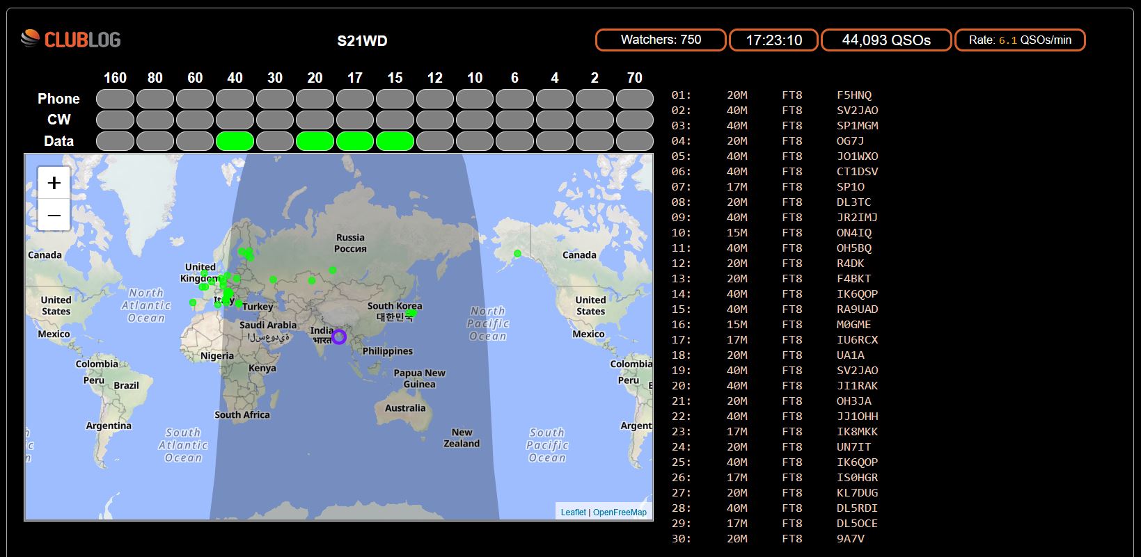Select log entry 01 callsign F5HNQ
The width and height of the screenshot is (1141, 557).
tap(854, 95)
